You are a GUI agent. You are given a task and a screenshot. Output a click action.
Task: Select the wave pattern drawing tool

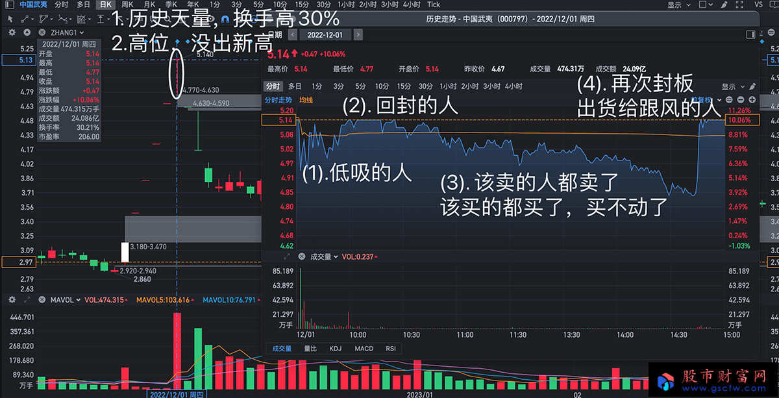pos(62,19)
